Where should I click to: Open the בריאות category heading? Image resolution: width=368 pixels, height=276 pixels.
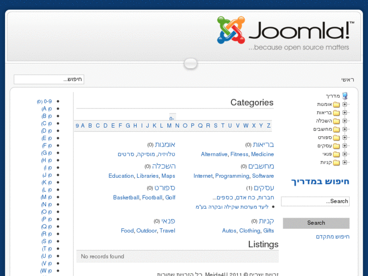(263, 144)
